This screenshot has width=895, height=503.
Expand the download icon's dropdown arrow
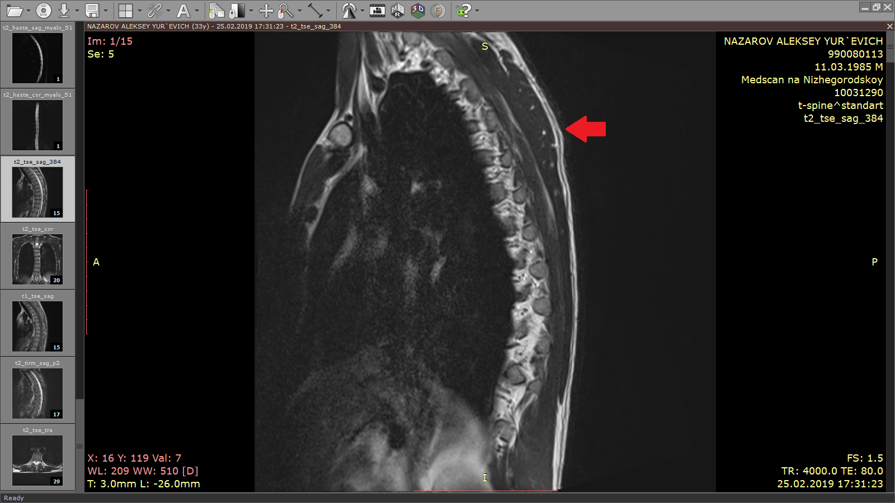(x=77, y=11)
